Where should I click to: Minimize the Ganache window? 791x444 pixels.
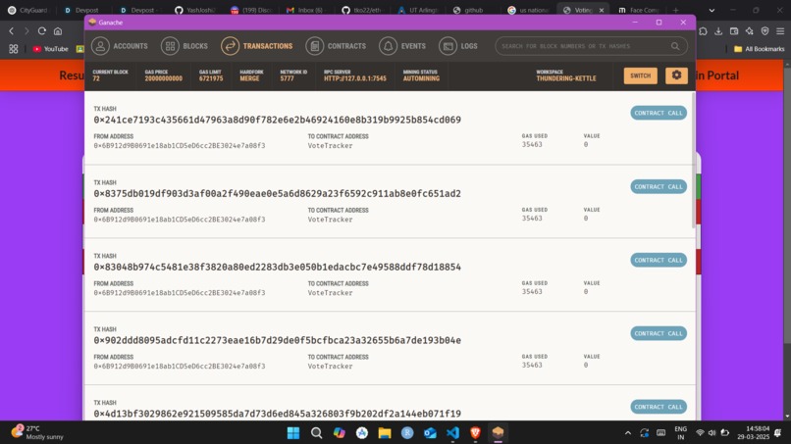click(x=635, y=23)
